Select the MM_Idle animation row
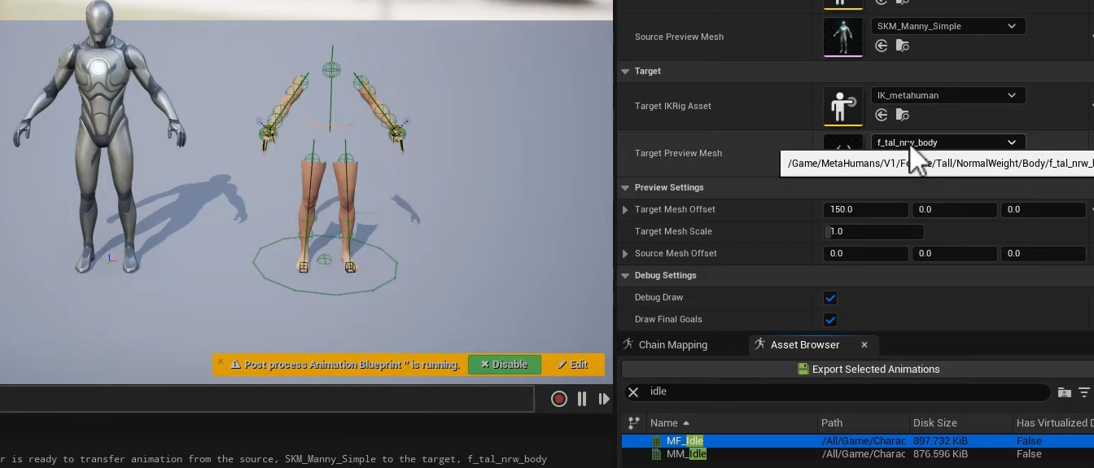Image resolution: width=1094 pixels, height=468 pixels. 858,454
